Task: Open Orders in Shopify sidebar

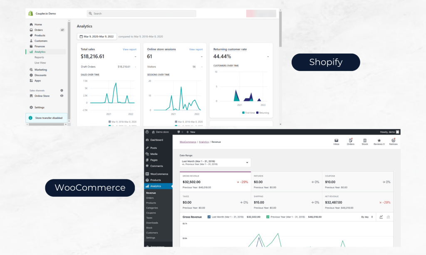Action: [38, 30]
